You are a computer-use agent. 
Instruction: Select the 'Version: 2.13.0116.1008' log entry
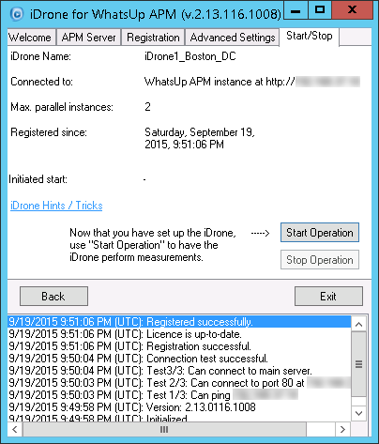tap(179, 407)
